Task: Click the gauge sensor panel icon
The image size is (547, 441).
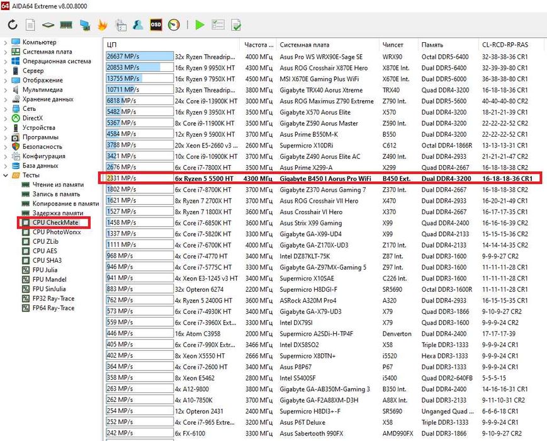Action: tap(174, 25)
